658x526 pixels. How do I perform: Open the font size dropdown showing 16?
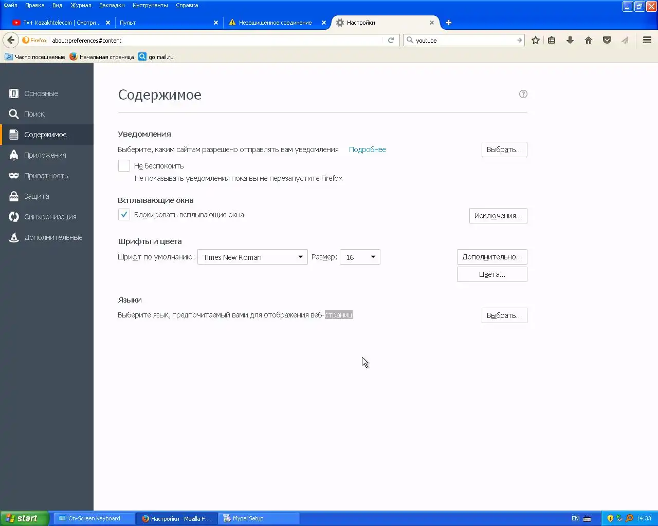(x=360, y=257)
